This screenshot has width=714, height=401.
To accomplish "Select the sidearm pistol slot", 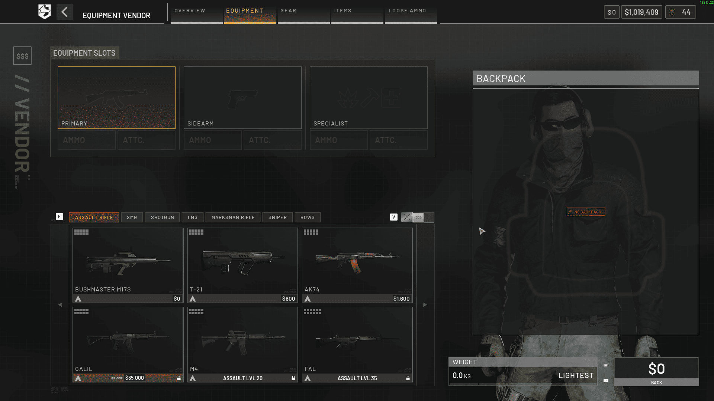I will (x=242, y=98).
